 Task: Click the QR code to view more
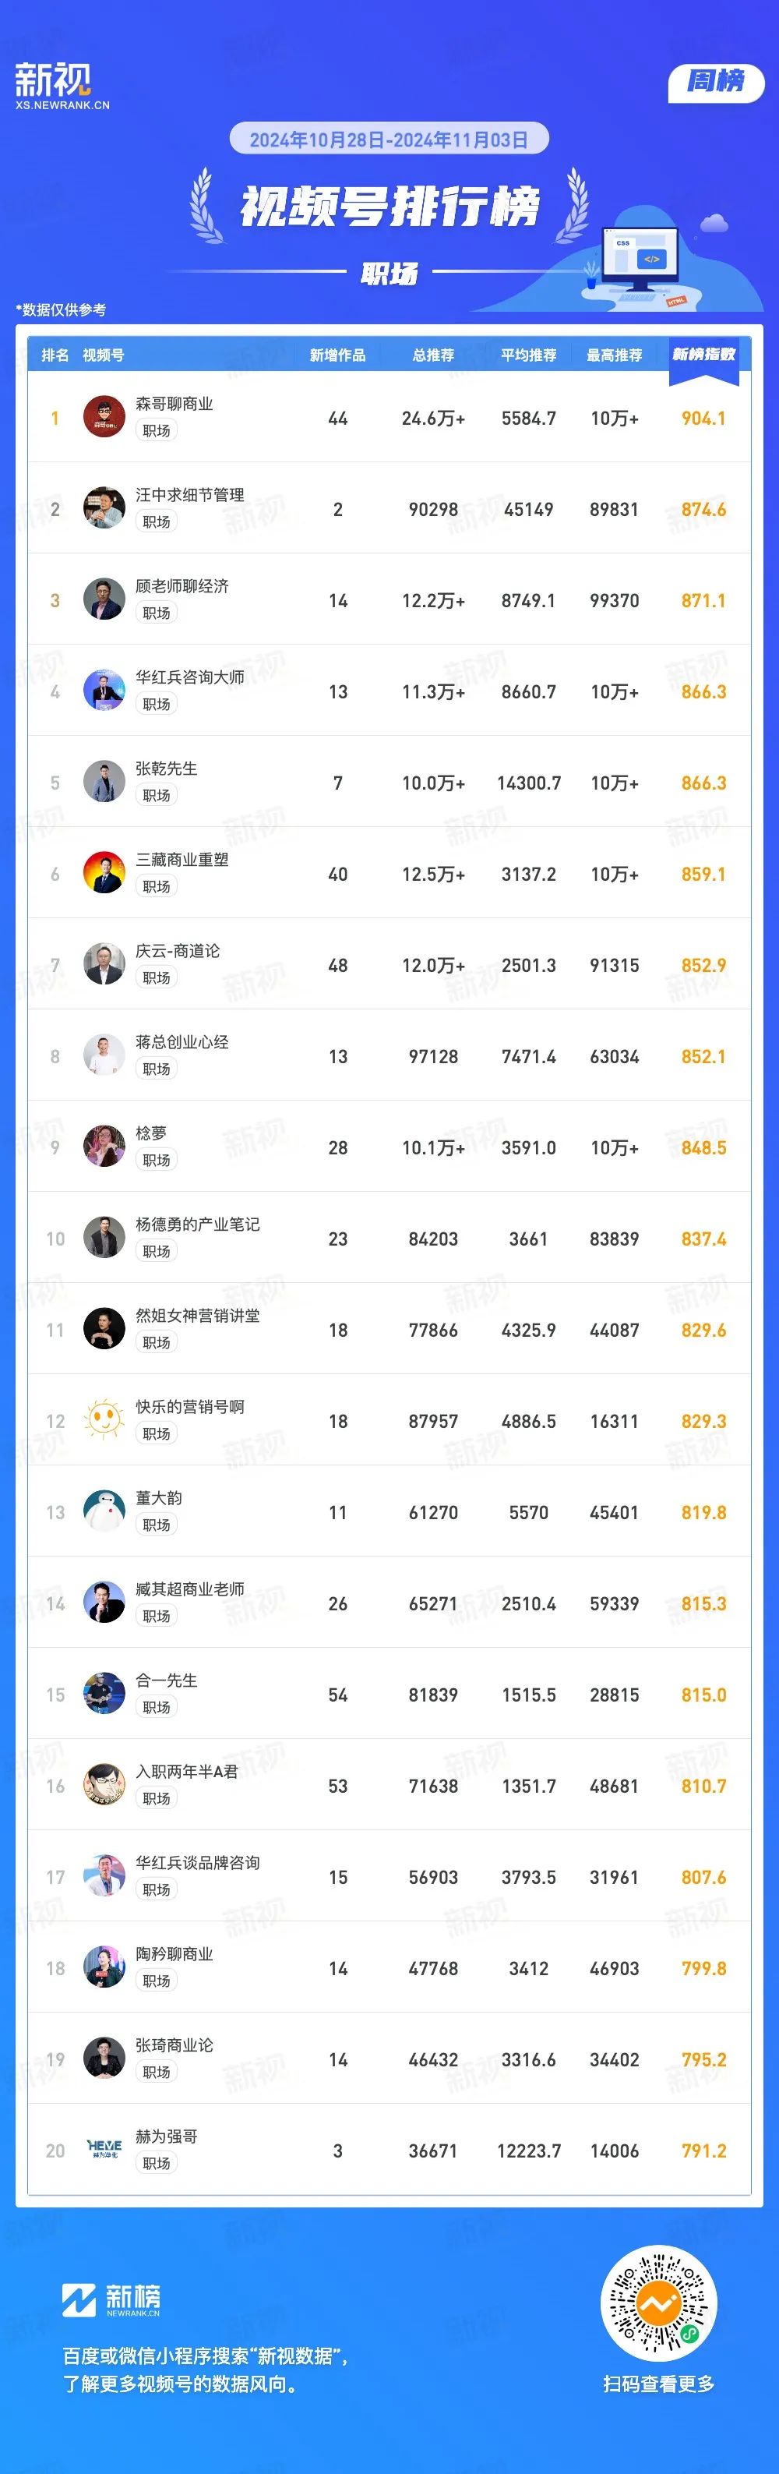point(658,2302)
